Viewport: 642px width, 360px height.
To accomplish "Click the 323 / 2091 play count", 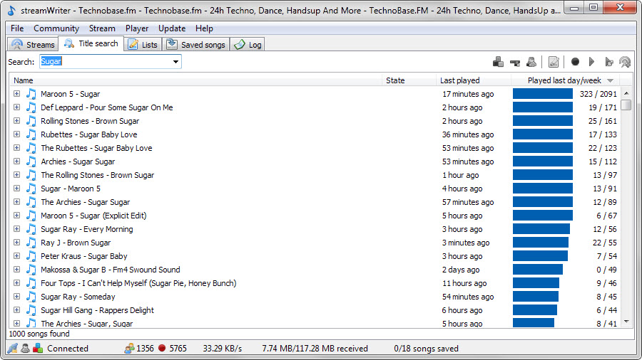I will [598, 94].
